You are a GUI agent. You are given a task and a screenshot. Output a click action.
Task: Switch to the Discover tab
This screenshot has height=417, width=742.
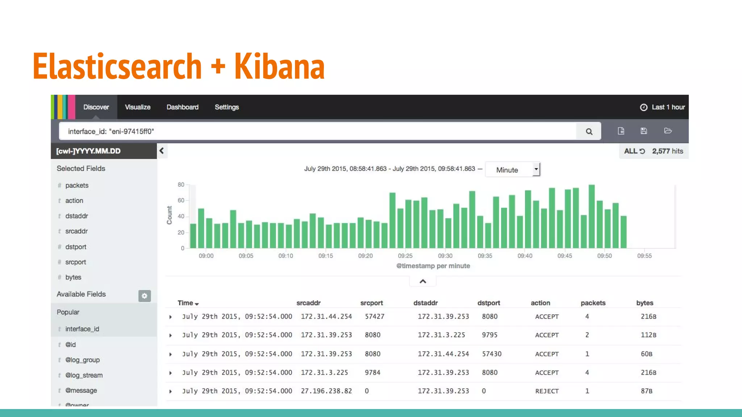96,107
